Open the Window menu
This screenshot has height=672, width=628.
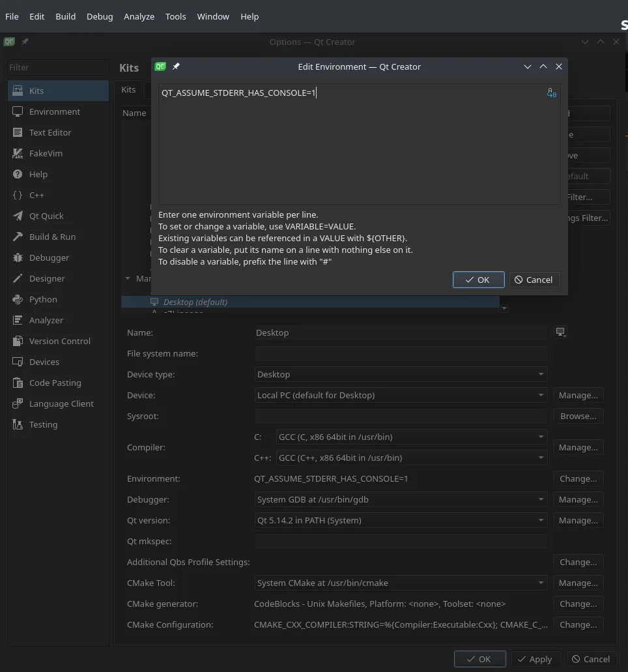[213, 16]
